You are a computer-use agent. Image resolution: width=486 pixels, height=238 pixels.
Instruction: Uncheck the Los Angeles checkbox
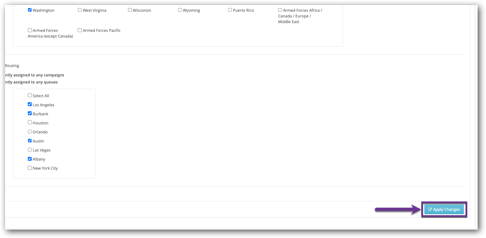tap(30, 104)
